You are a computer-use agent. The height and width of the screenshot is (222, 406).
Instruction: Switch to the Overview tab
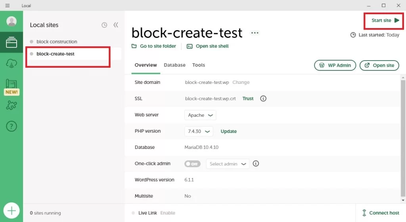click(146, 65)
